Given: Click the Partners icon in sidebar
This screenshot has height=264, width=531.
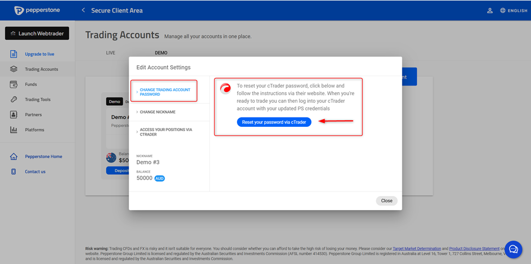Looking at the screenshot, I should [14, 115].
